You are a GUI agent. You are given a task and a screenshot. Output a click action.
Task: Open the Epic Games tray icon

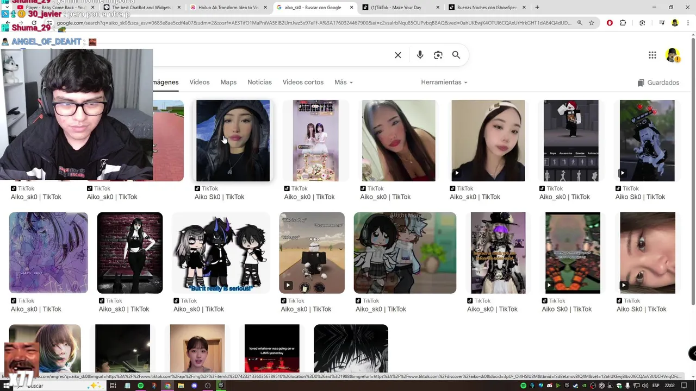coord(567,386)
